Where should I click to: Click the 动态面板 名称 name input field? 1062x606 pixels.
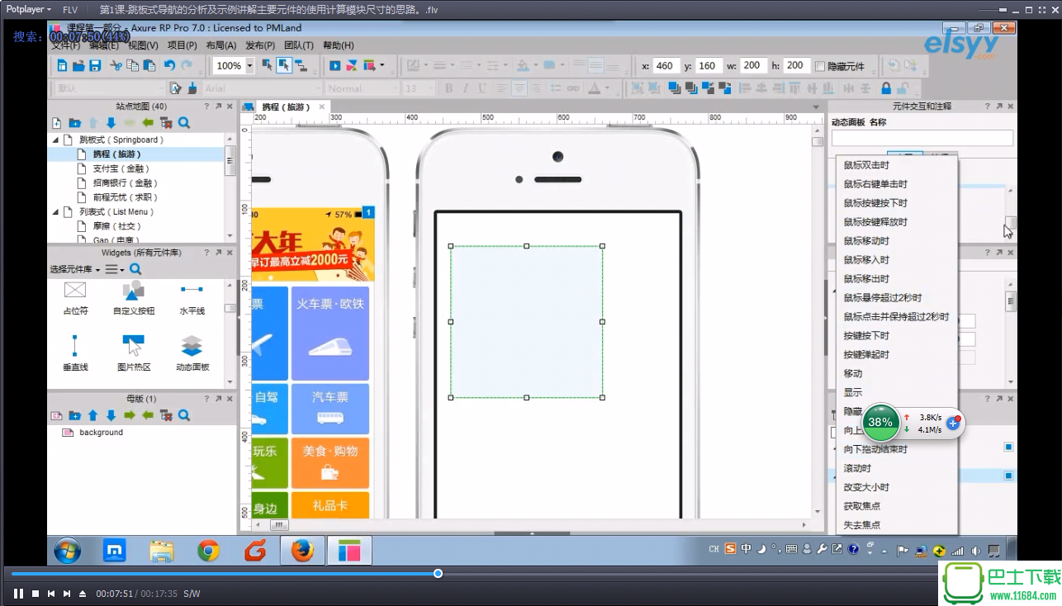point(922,138)
